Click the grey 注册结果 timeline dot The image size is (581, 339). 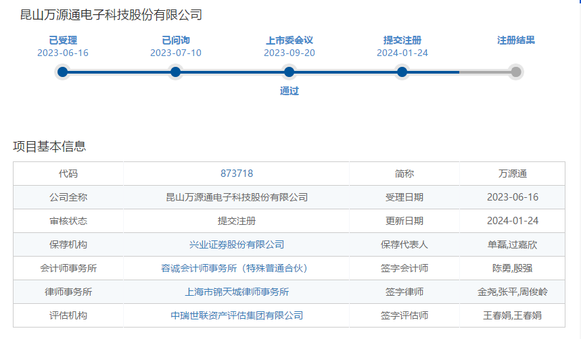pyautogui.click(x=516, y=72)
